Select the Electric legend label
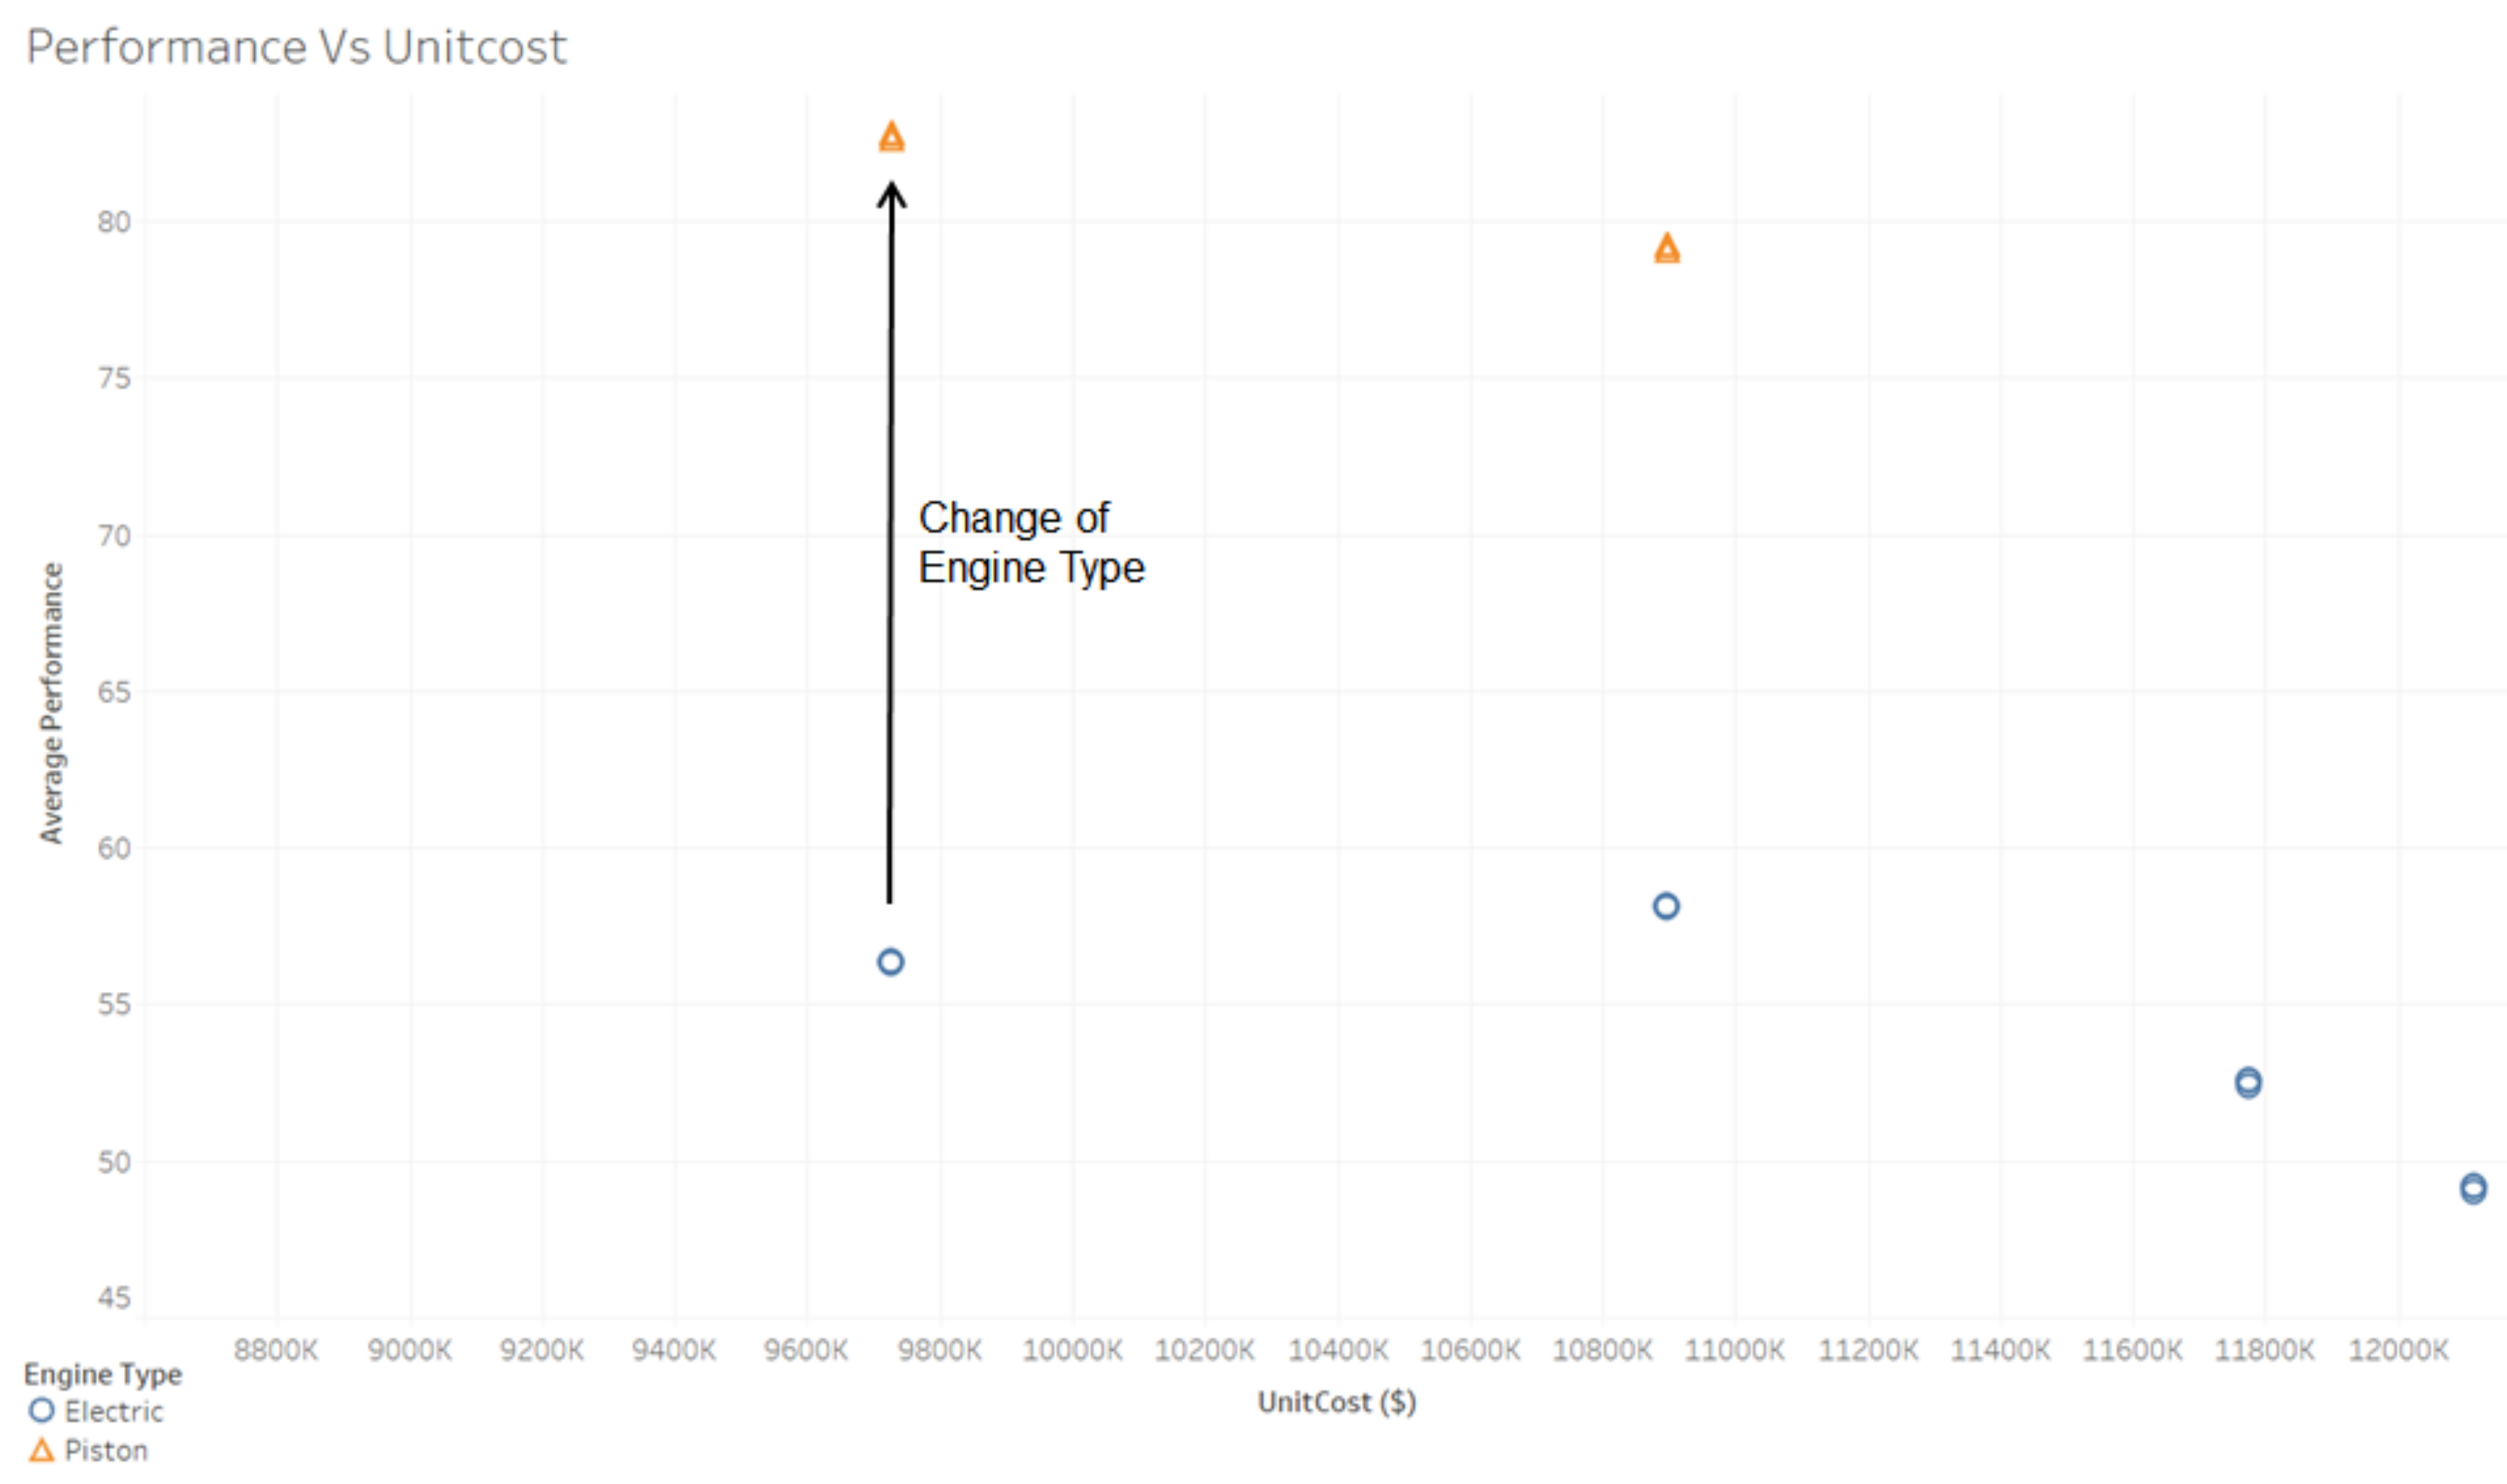 [113, 1412]
